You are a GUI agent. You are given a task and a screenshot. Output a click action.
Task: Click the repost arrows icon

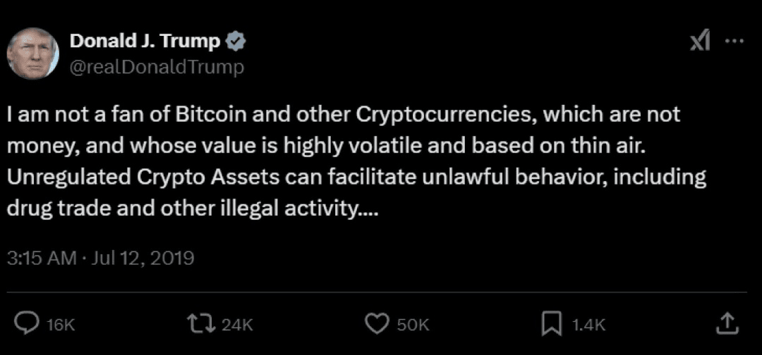[201, 323]
